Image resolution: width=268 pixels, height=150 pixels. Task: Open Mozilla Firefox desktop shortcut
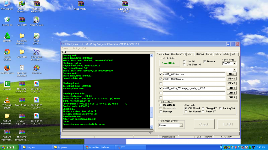7,68
